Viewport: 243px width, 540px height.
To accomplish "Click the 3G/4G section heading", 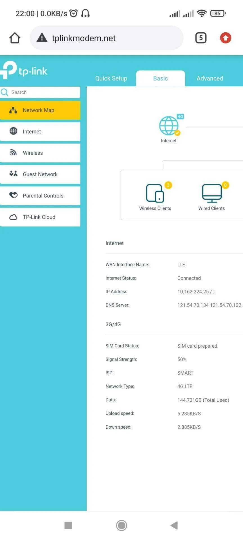I will 113,324.
